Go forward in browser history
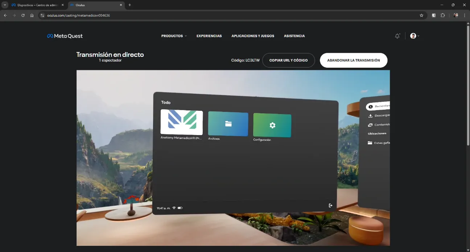Screen dimensions: 470x252 14,16
